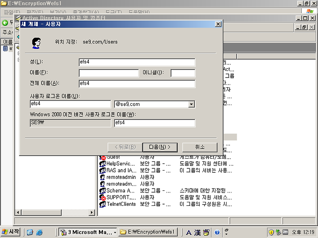Click the language bar A input mode icon

click(x=189, y=232)
